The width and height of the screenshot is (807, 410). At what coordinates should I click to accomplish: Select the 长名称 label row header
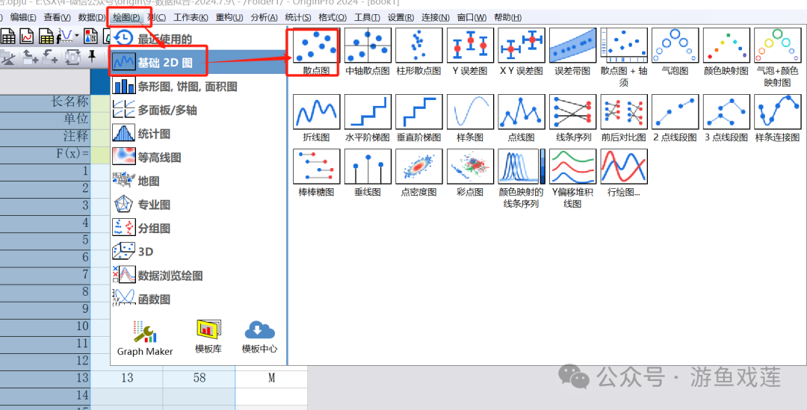[x=46, y=102]
